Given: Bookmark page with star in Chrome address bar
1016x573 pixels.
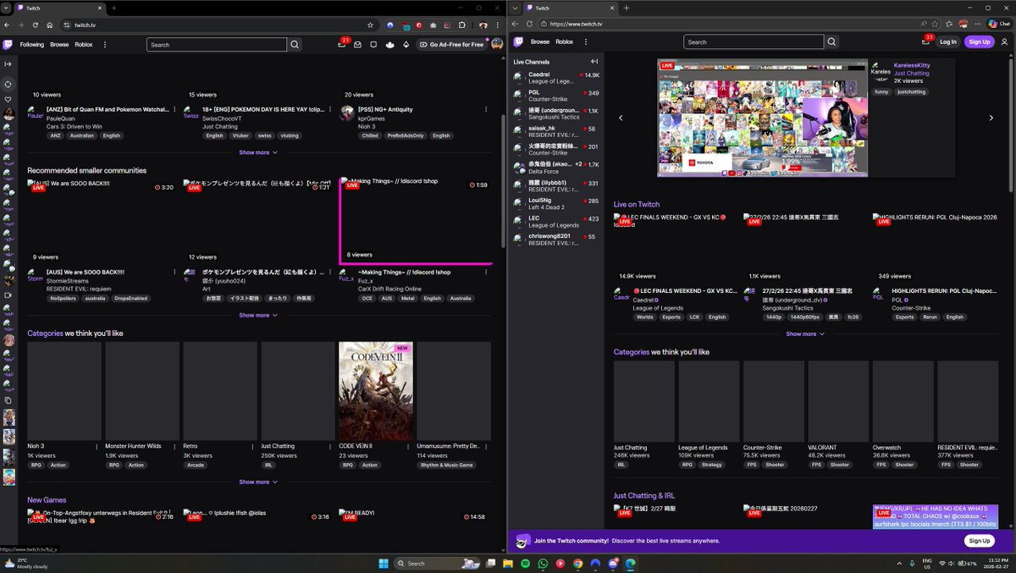Looking at the screenshot, I should [370, 25].
